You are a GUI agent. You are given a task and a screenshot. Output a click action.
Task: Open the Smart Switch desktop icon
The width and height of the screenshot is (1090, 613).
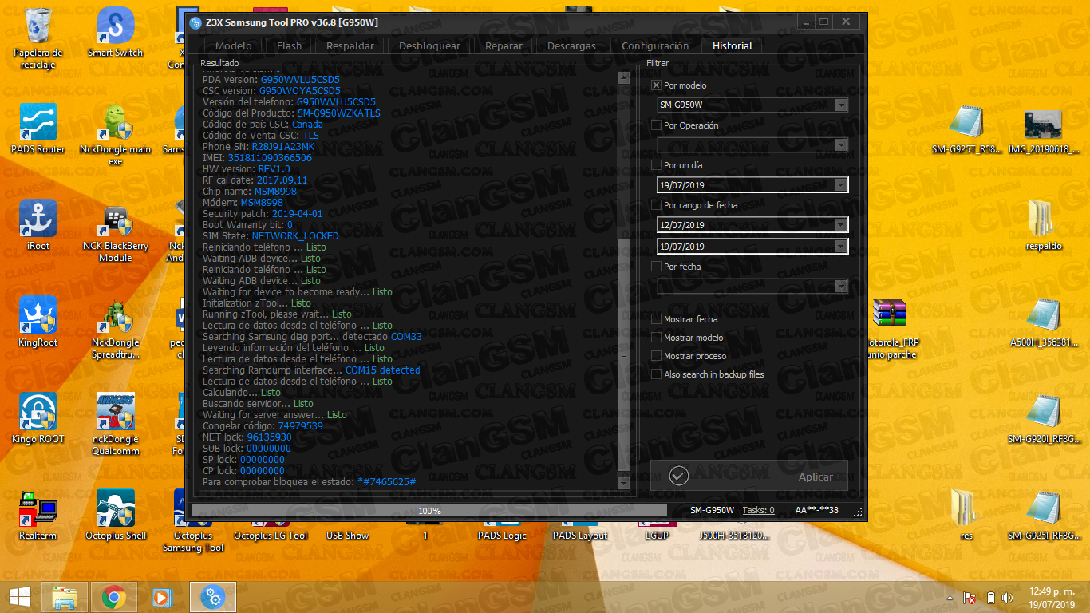(116, 32)
